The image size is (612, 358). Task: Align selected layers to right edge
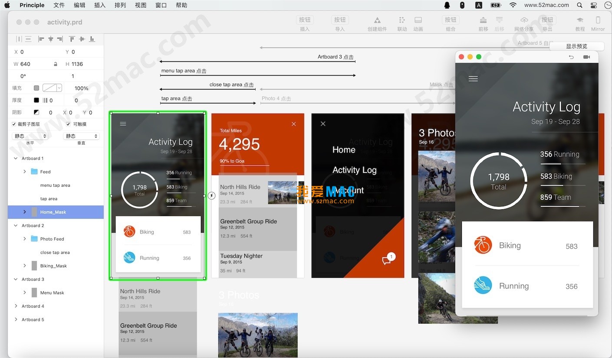[x=60, y=39]
